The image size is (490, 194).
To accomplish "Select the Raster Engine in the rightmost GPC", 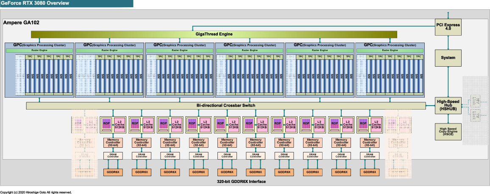I will click(390, 51).
